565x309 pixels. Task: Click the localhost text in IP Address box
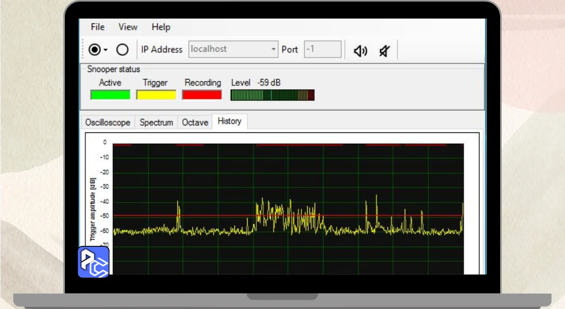(209, 49)
